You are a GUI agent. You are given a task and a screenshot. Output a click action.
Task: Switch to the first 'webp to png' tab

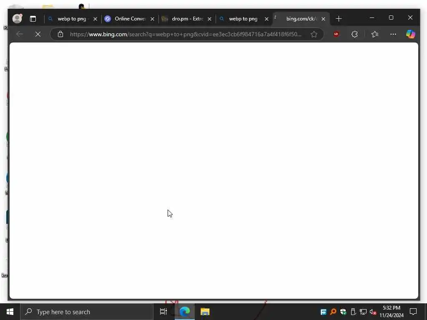click(72, 19)
